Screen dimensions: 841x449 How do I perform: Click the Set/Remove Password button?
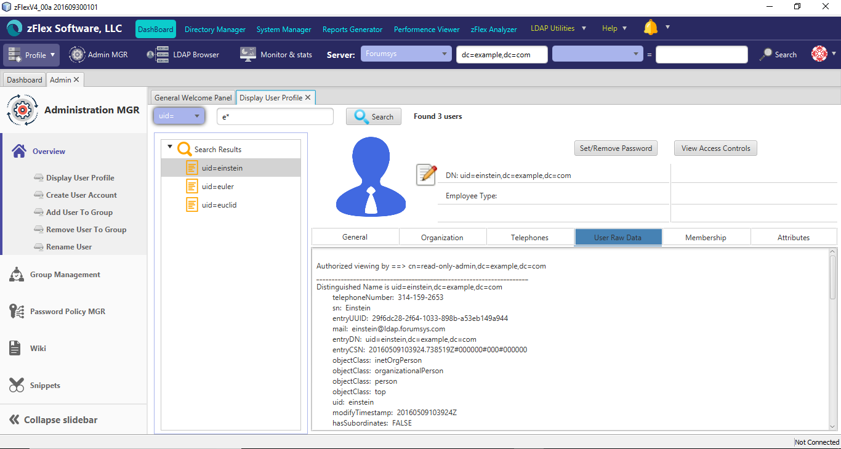616,148
